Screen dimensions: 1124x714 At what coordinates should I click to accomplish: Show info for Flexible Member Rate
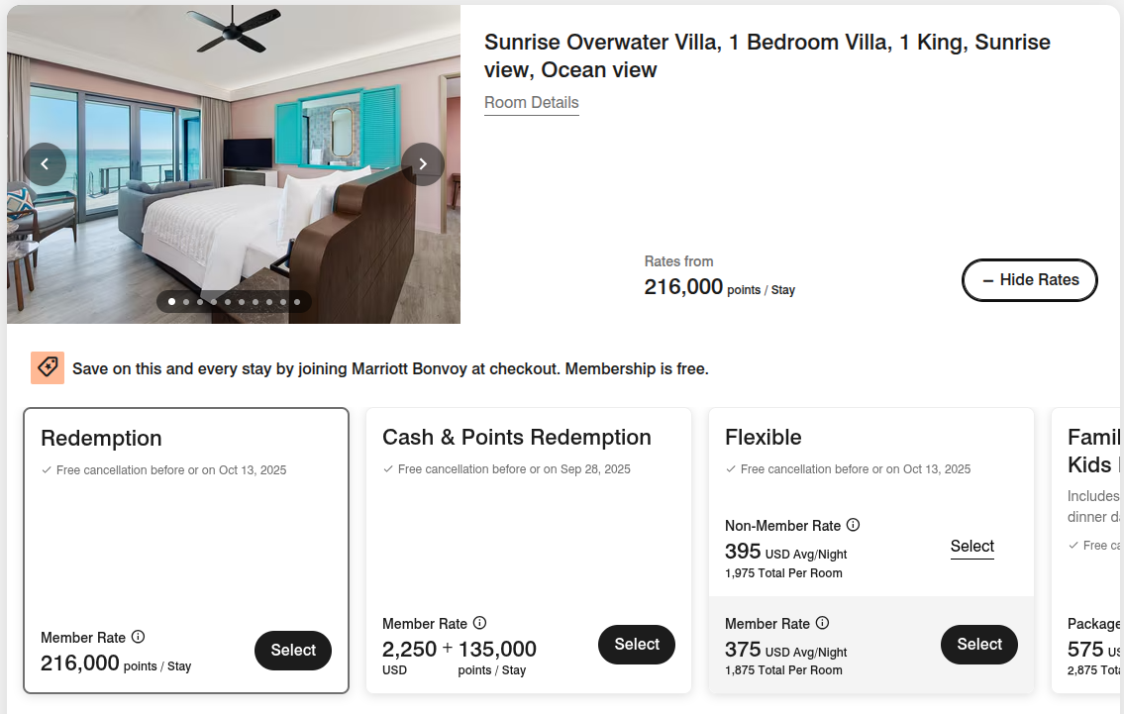(x=822, y=623)
